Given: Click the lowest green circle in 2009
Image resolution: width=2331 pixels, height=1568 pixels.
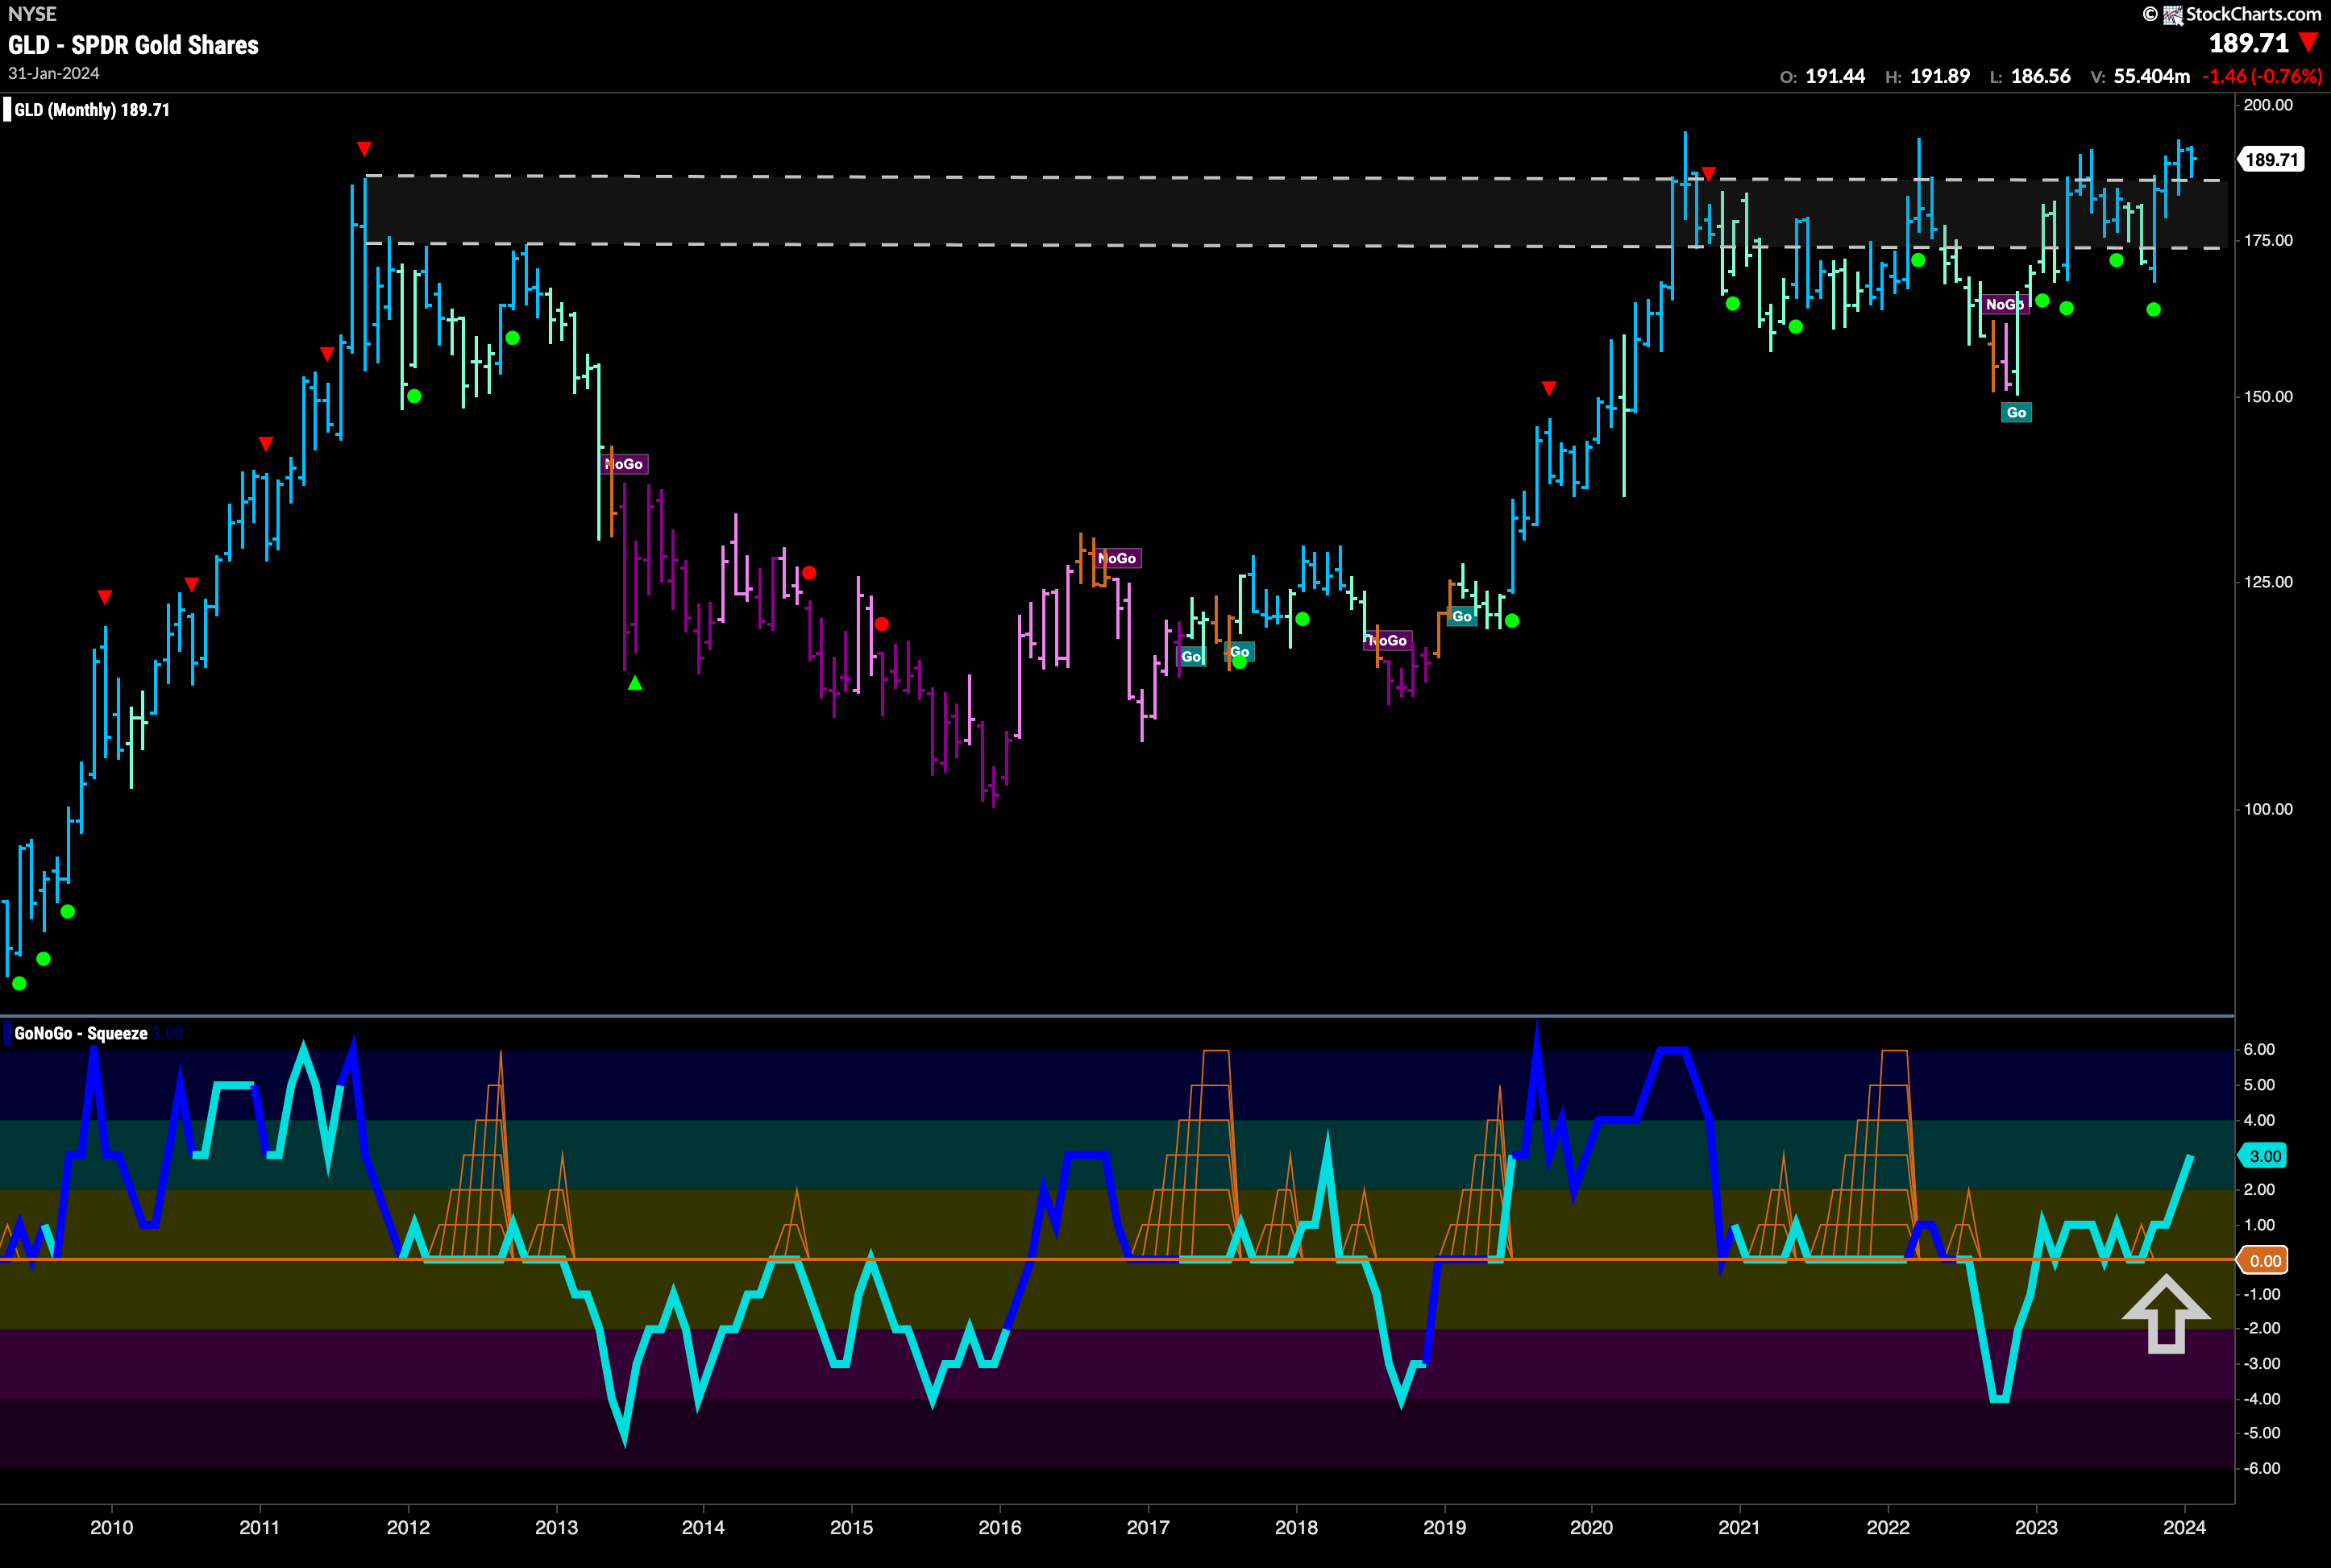Looking at the screenshot, I should tap(19, 984).
